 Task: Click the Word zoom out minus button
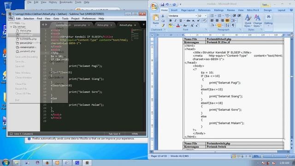[x=262, y=156]
